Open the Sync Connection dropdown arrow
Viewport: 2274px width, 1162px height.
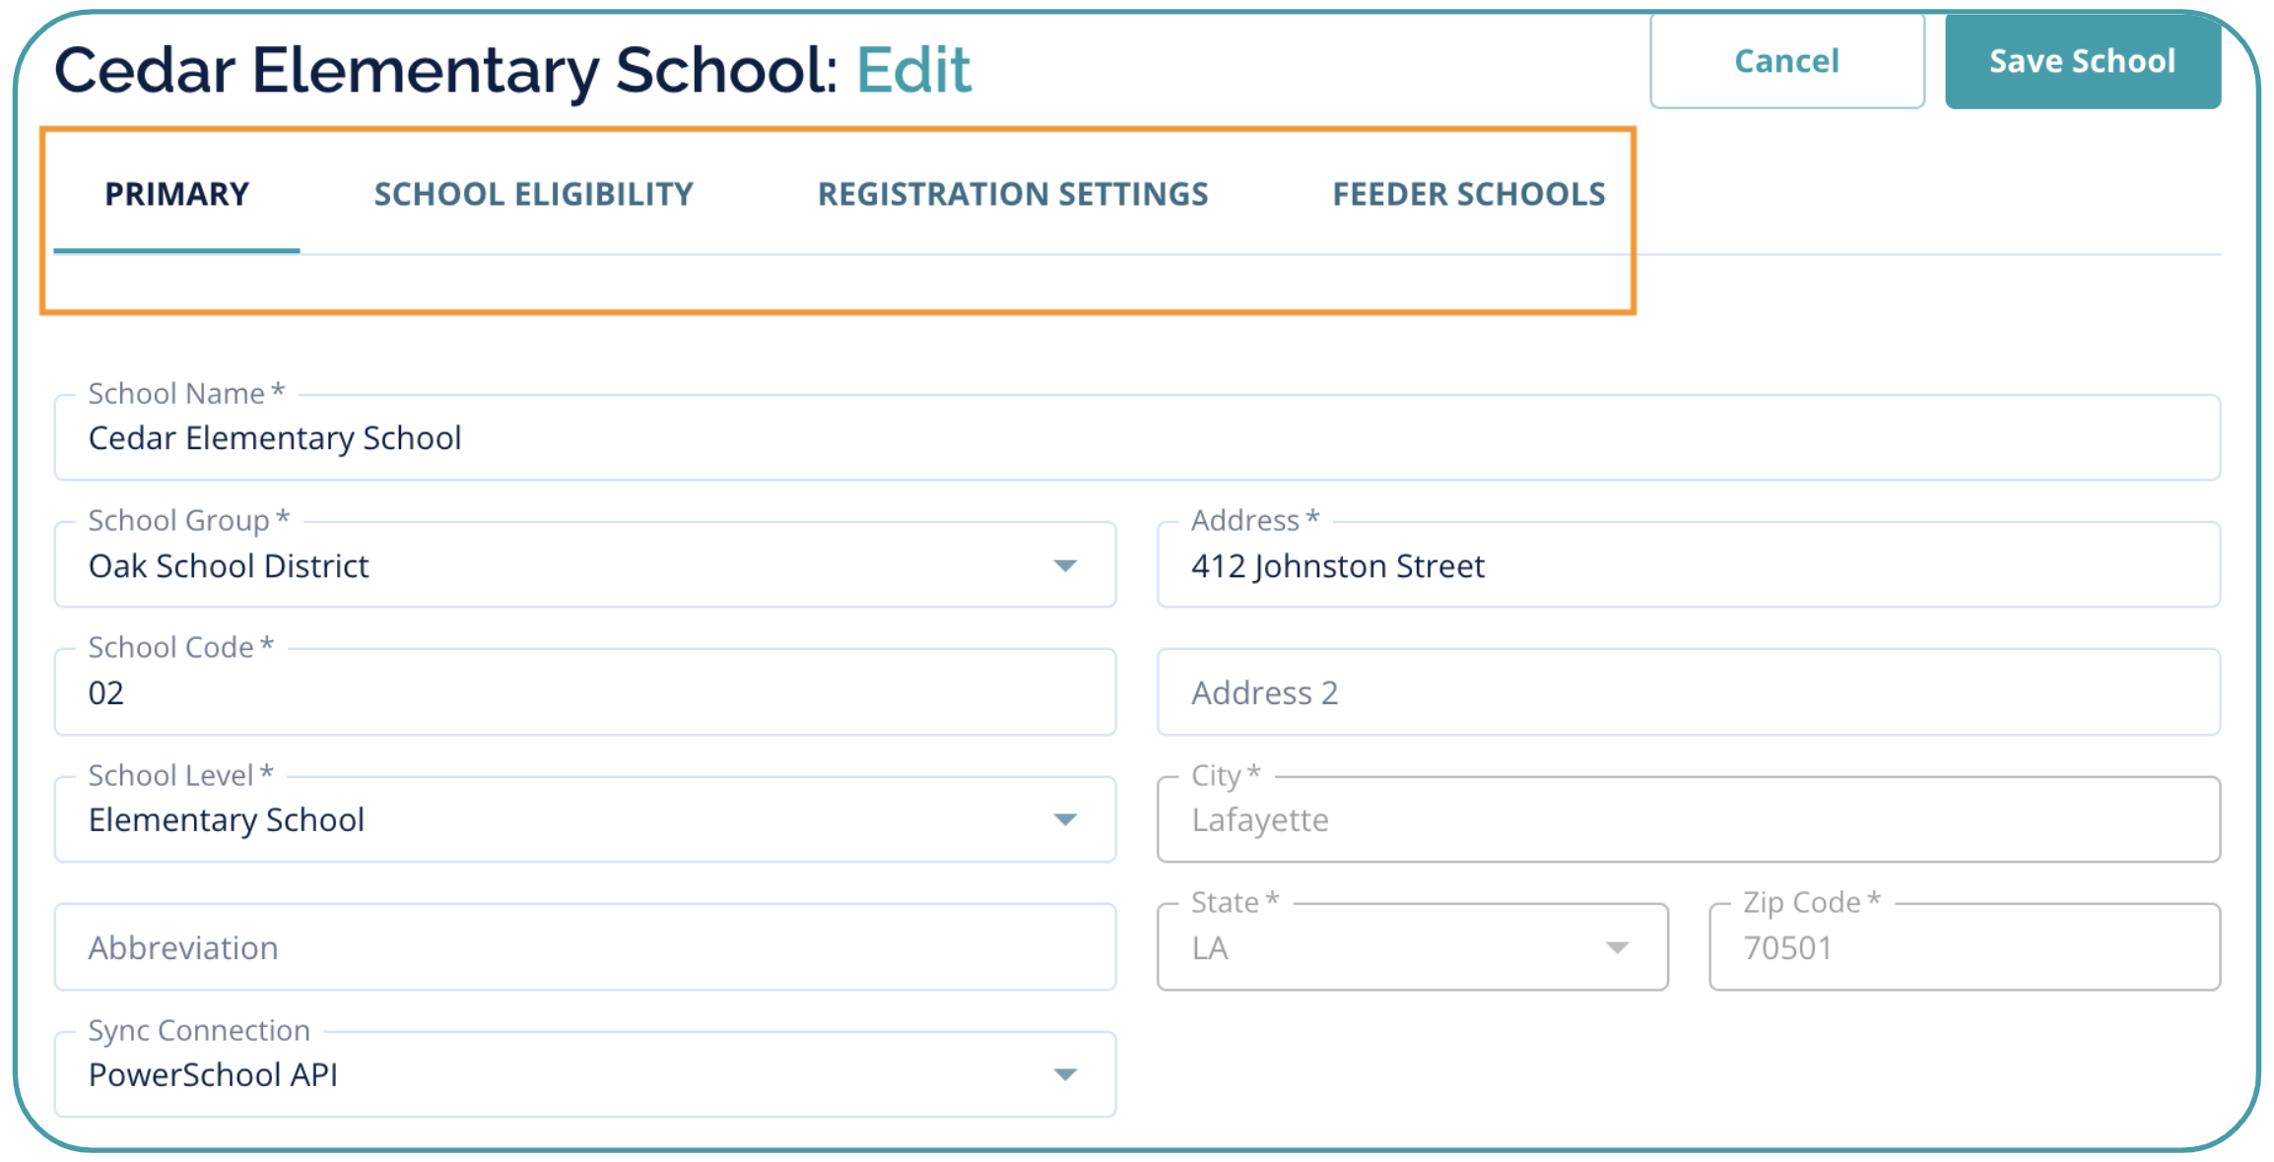point(1065,1074)
